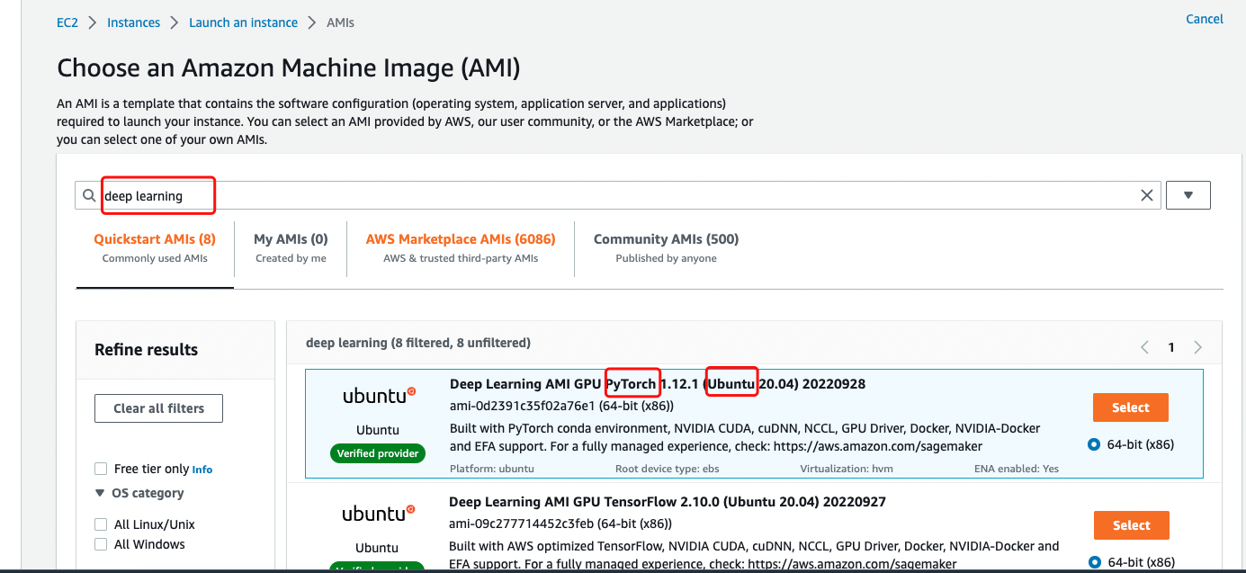Viewport: 1246px width, 573px height.
Task: Click 'Platform: ubuntu' text
Action: coord(492,469)
